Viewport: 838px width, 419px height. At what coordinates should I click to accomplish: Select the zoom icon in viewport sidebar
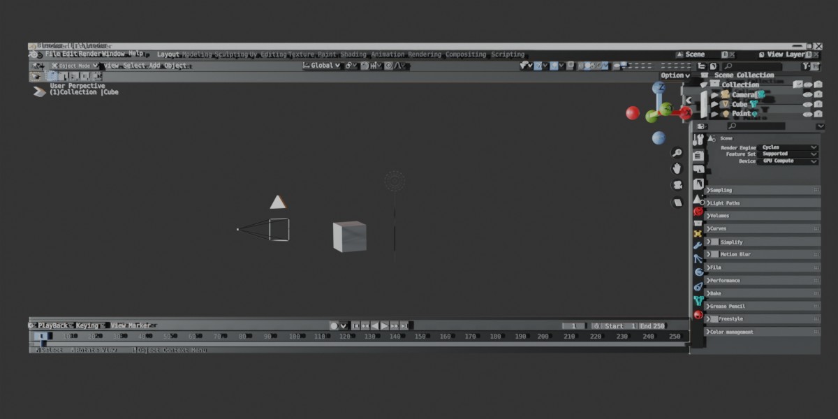point(675,152)
